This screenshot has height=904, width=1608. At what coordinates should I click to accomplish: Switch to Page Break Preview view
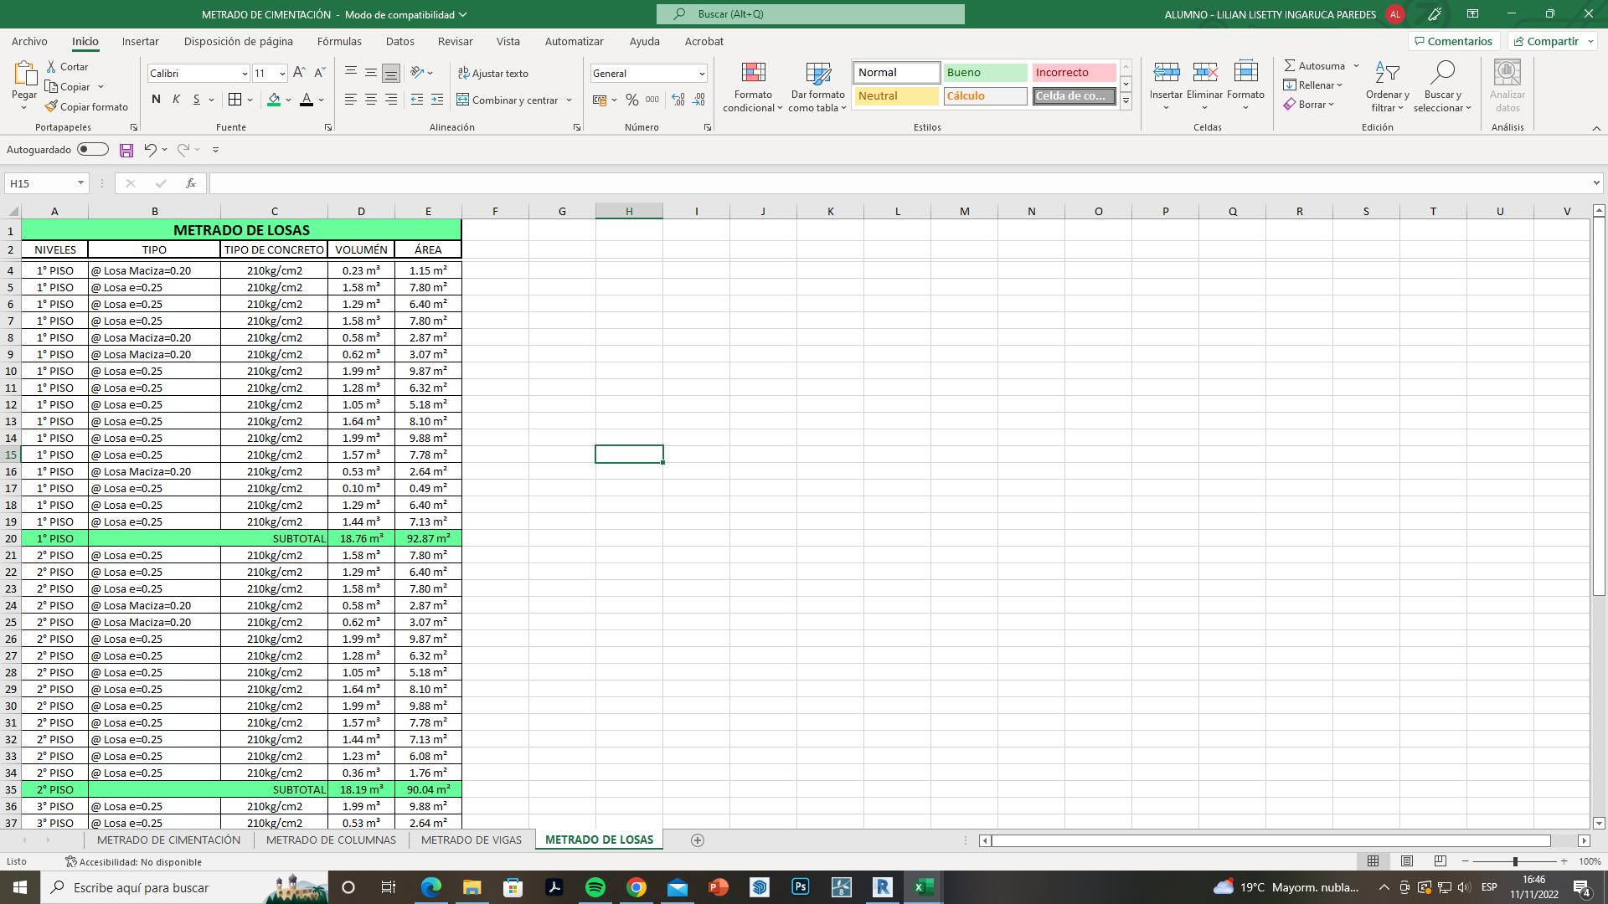[x=1440, y=861]
